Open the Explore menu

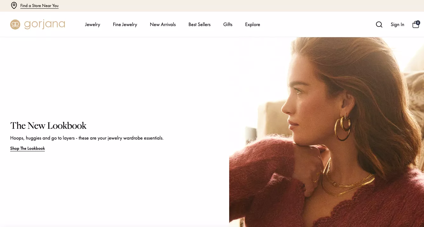(252, 24)
